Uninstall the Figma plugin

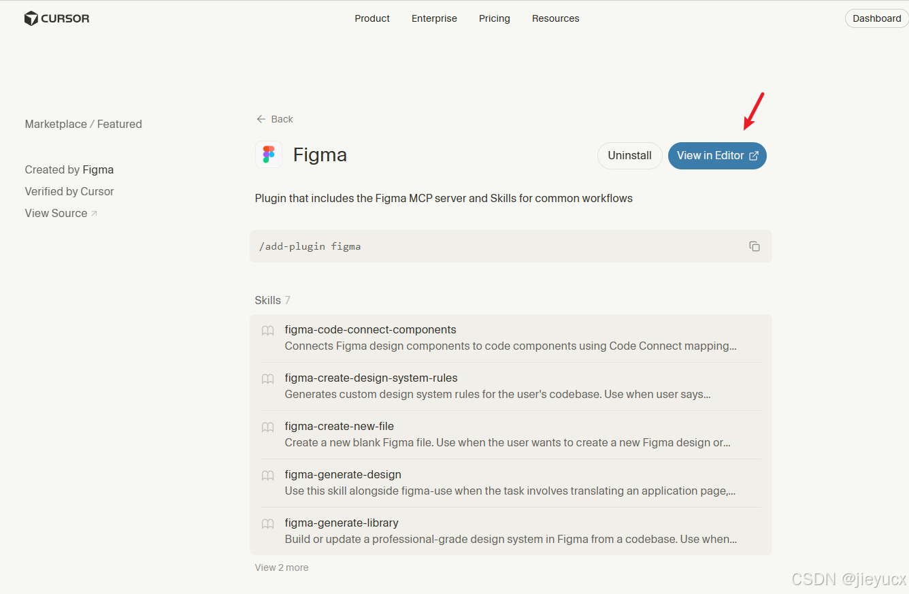pos(630,156)
